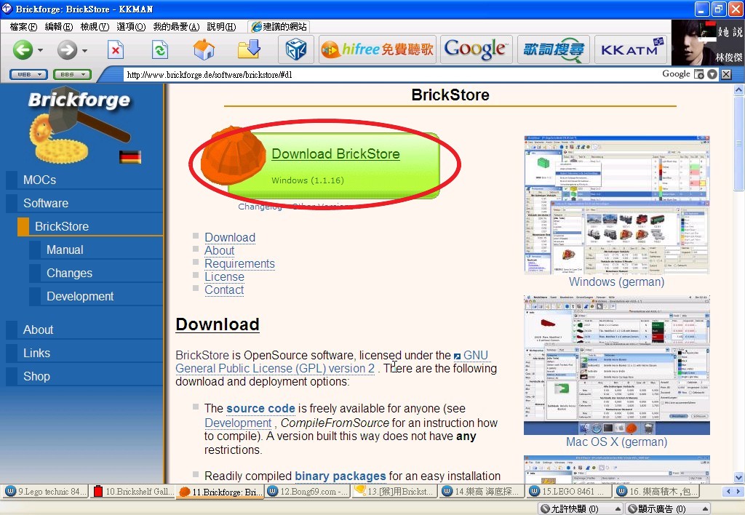Open the back button history dropdown arrow
This screenshot has height=515, width=745.
pos(41,50)
